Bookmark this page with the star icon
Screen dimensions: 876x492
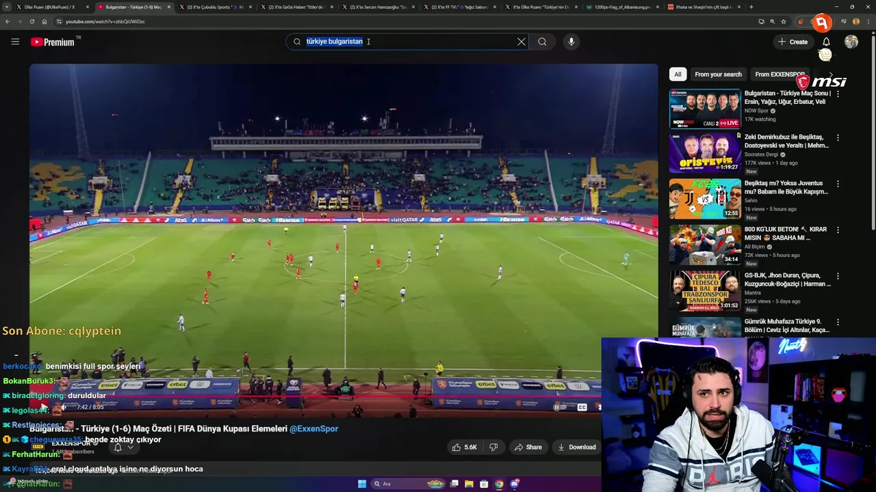pos(784,21)
